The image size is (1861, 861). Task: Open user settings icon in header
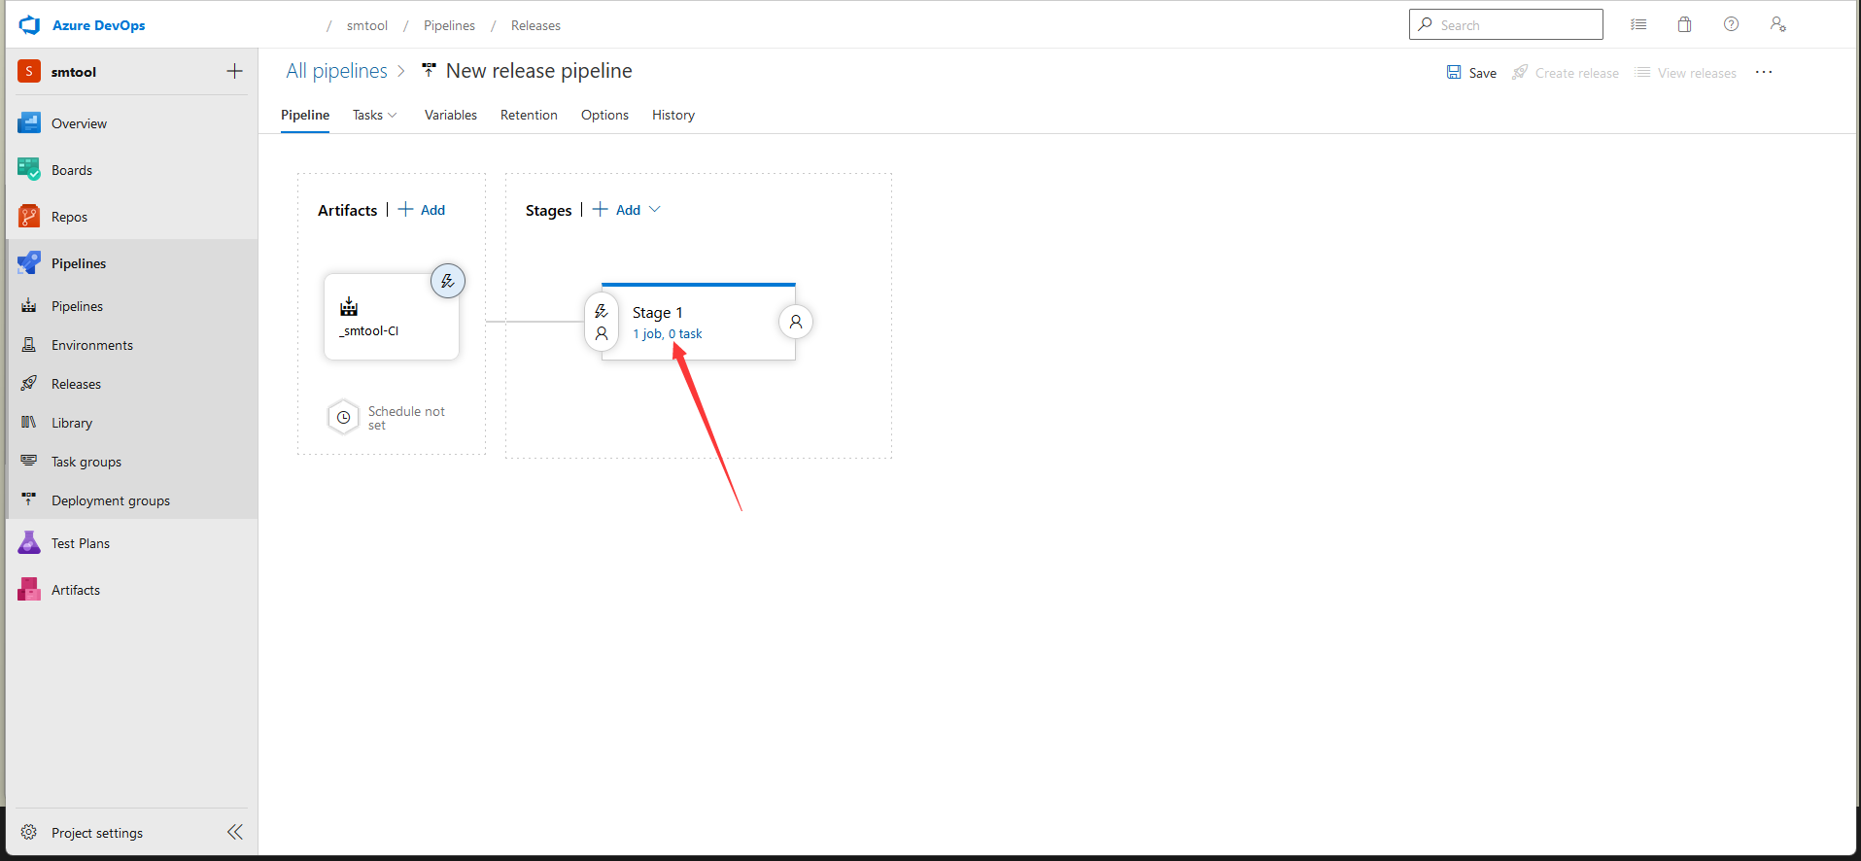[1777, 24]
